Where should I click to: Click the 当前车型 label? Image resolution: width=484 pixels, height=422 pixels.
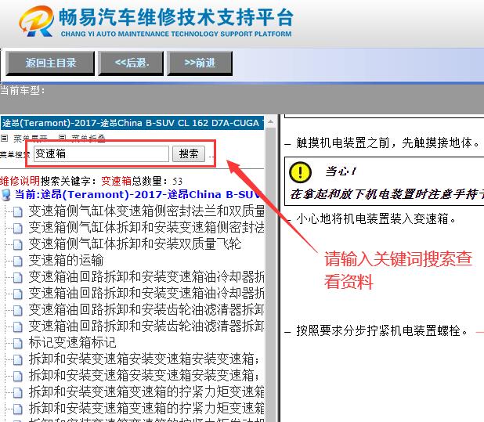[22, 90]
